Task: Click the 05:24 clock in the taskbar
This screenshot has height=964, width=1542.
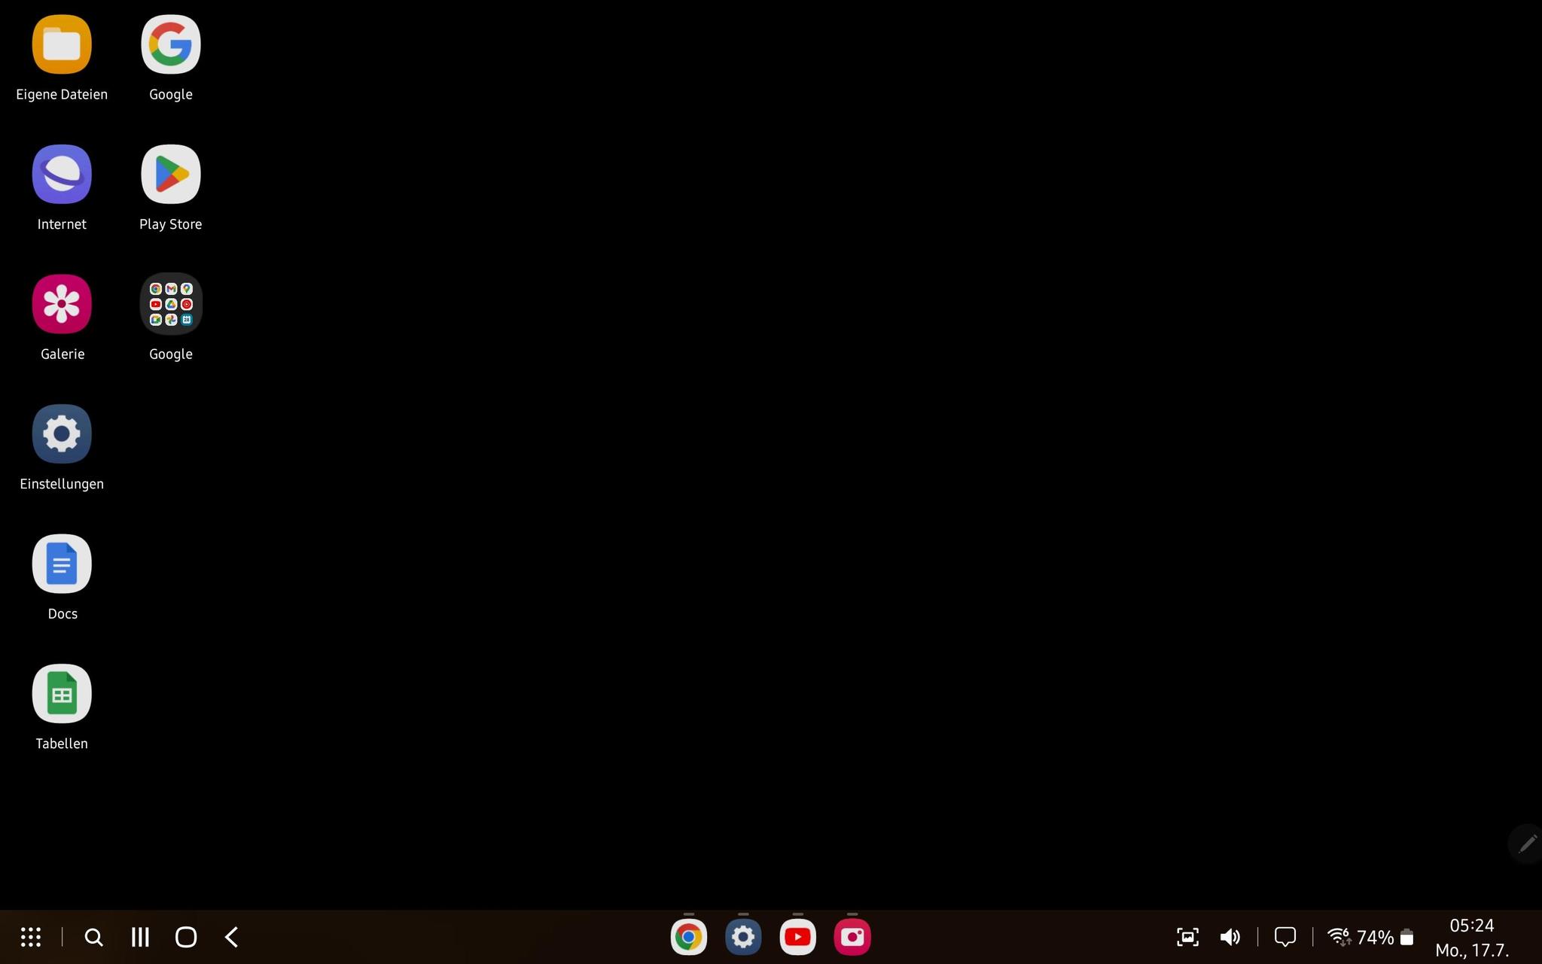Action: pyautogui.click(x=1472, y=926)
